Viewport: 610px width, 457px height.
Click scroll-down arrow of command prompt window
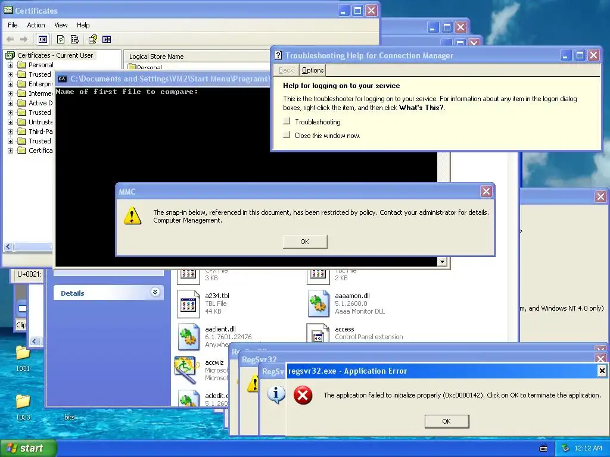coord(442,262)
